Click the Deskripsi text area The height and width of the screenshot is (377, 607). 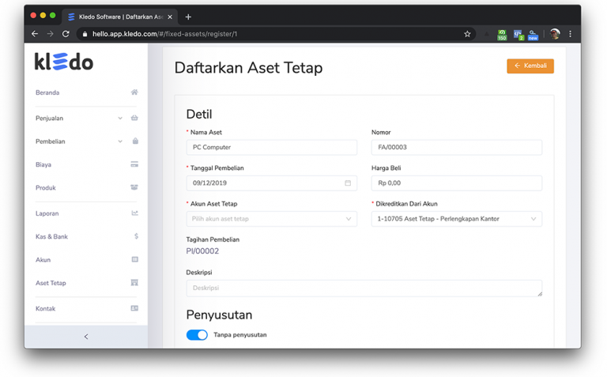tap(364, 288)
